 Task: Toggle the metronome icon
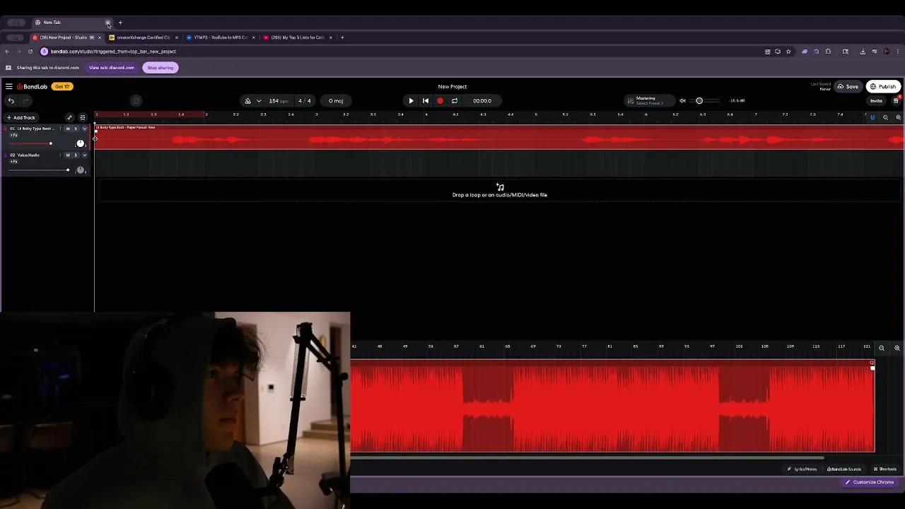tap(247, 100)
